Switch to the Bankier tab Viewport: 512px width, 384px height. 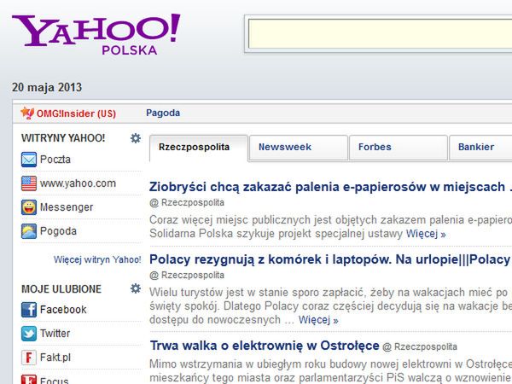[x=480, y=148]
